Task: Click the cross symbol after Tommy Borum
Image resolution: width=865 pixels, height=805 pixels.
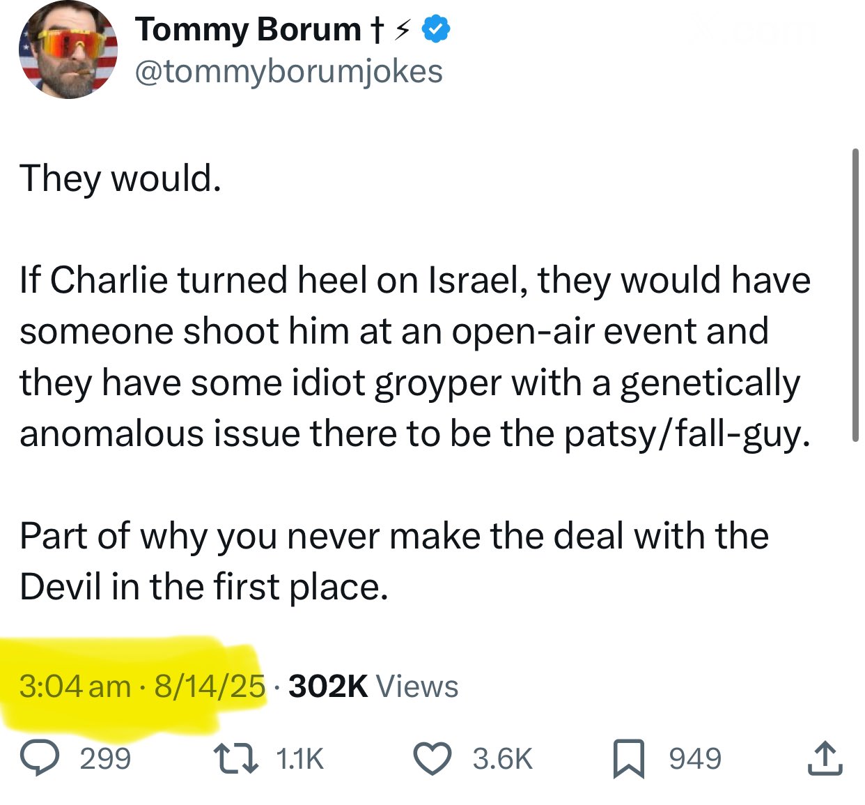Action: (x=377, y=30)
